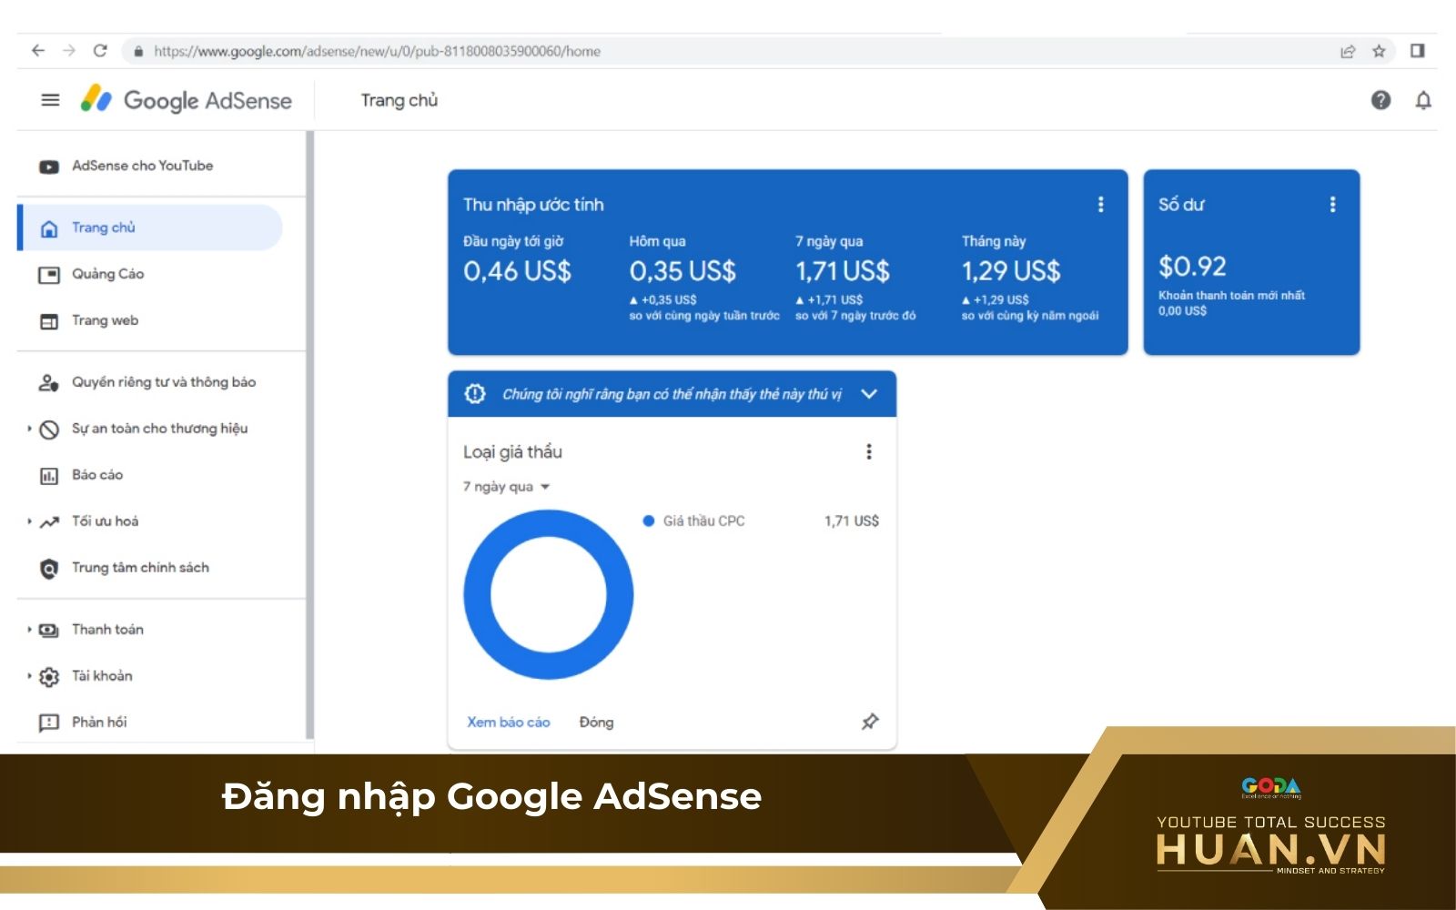
Task: Click the 1,71 US$ value beside Giá thầu CPC
Action: pos(852,521)
